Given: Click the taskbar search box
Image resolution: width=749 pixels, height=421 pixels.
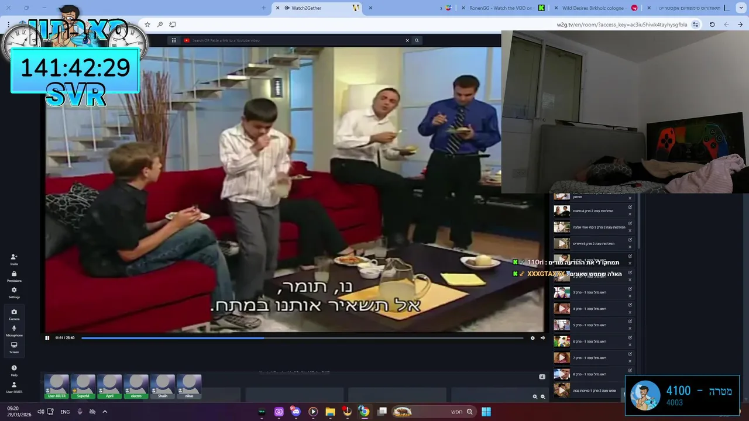Looking at the screenshot, I should click(x=433, y=412).
